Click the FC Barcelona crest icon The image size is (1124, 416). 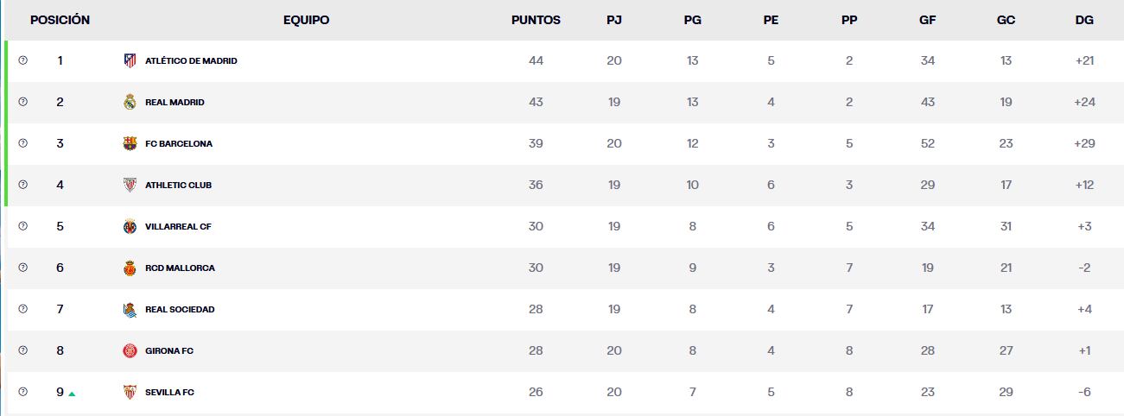pos(130,144)
